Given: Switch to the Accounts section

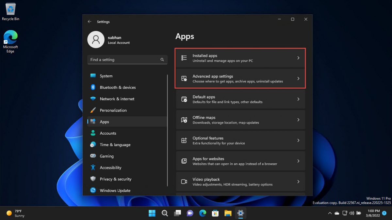Looking at the screenshot, I should pos(108,133).
